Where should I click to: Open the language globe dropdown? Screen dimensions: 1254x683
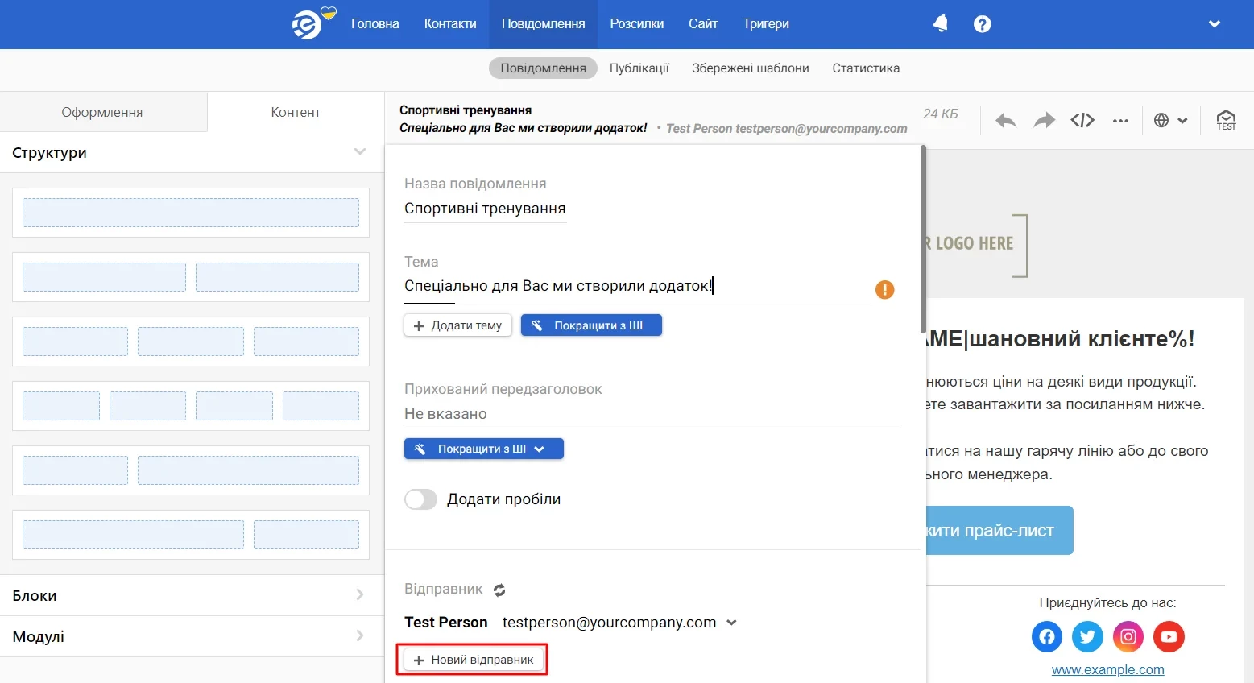[1170, 121]
